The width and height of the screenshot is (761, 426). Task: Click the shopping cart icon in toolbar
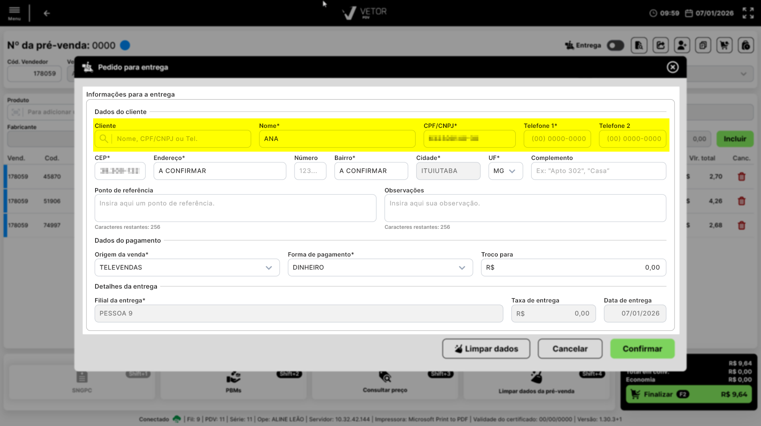coord(724,46)
